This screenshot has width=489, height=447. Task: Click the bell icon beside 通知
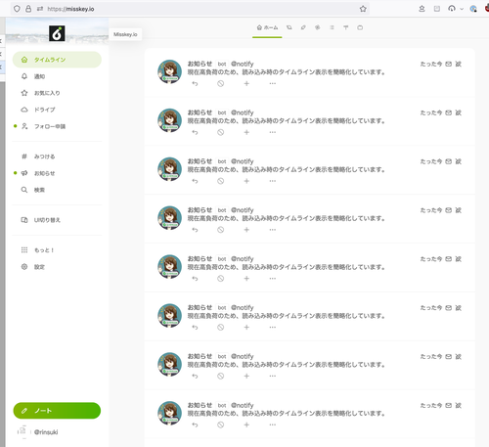24,76
